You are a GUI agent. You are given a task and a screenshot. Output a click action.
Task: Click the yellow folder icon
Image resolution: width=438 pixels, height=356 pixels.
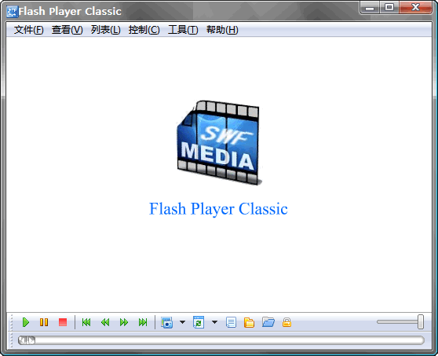point(249,322)
